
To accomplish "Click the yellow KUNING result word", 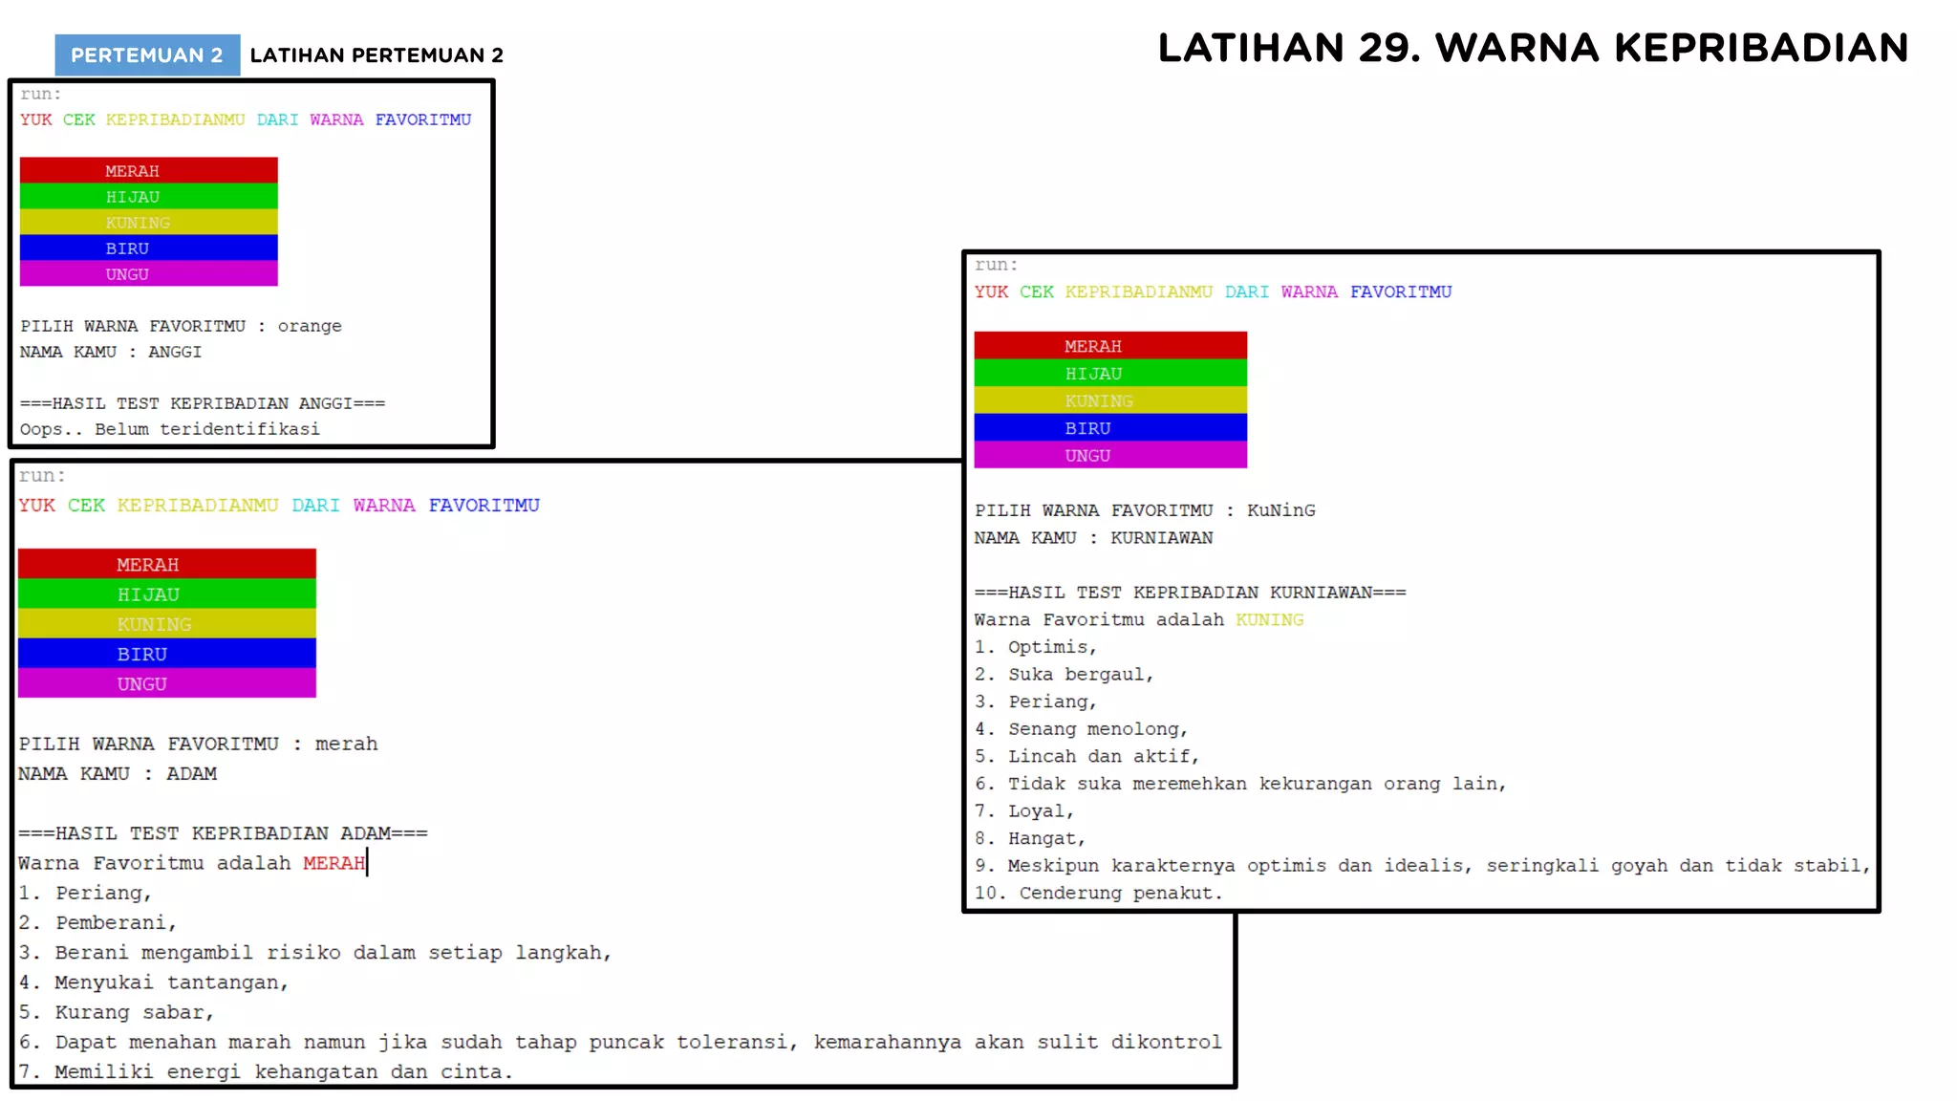I will (x=1269, y=619).
